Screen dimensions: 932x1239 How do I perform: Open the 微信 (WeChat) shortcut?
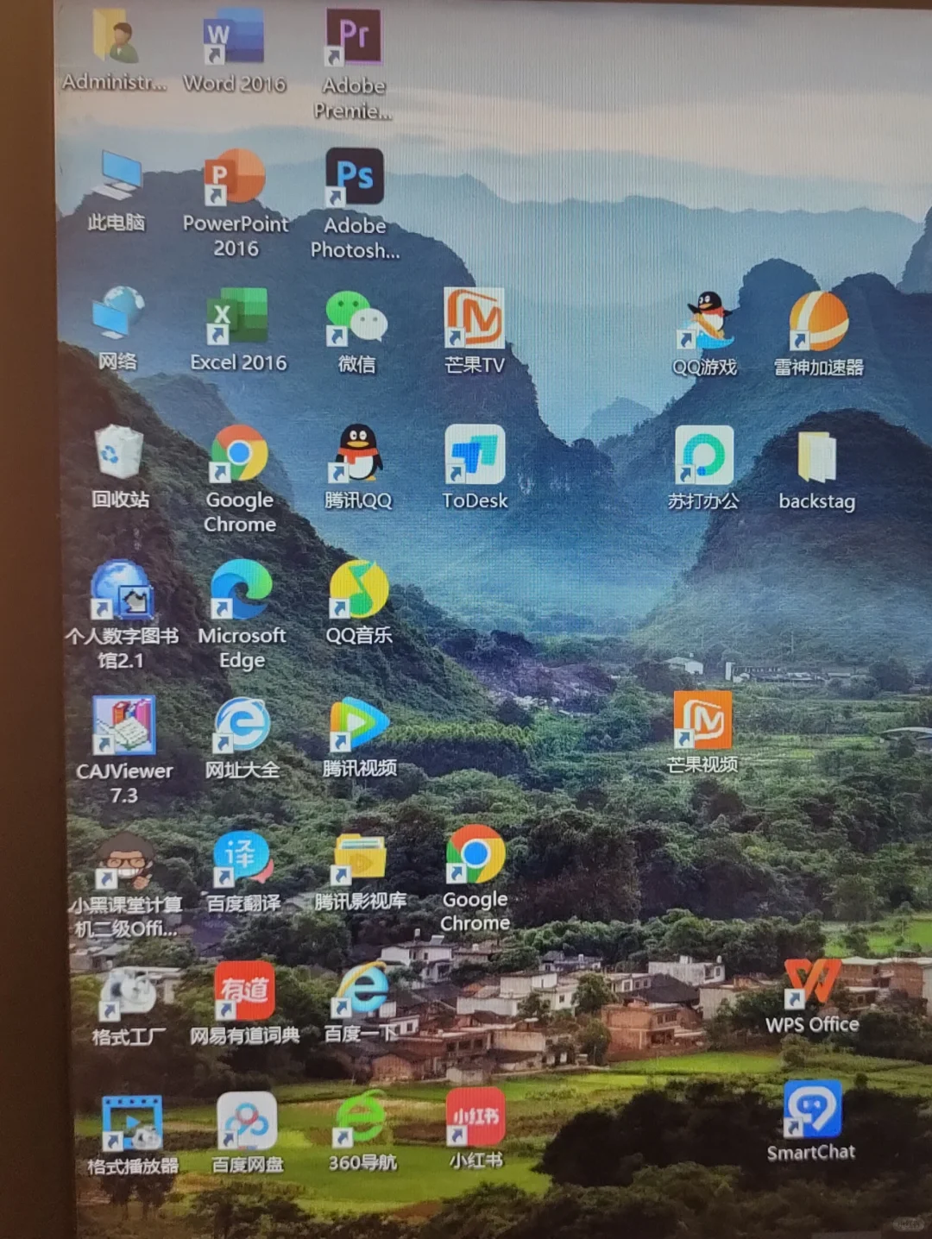356,318
